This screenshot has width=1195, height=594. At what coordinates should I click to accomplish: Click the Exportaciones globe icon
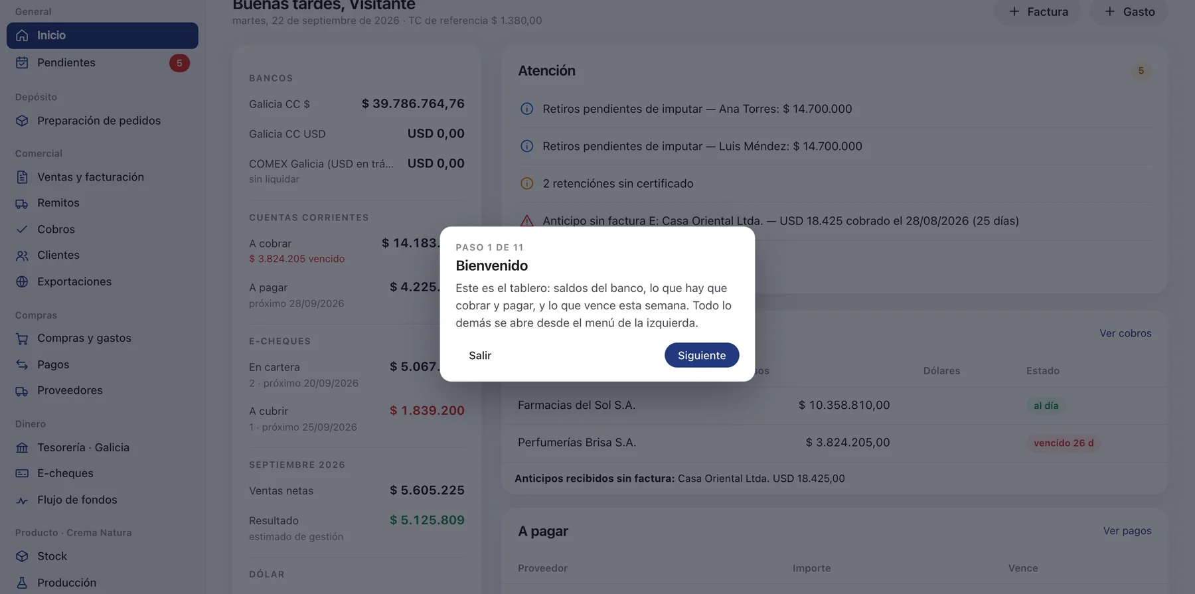point(22,281)
